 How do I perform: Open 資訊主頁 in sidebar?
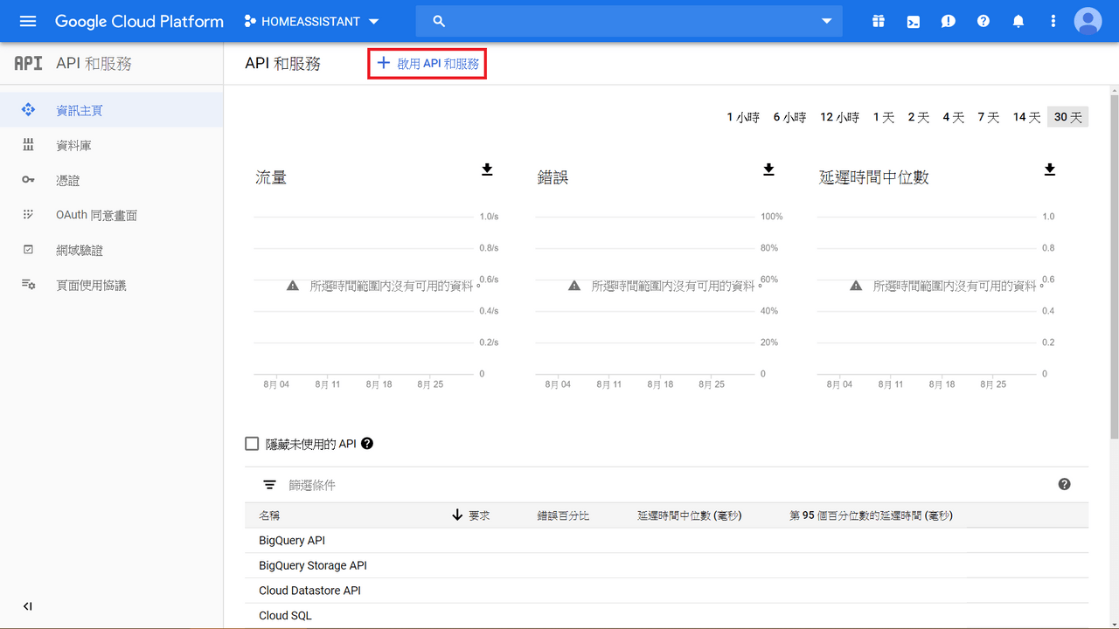tap(111, 110)
